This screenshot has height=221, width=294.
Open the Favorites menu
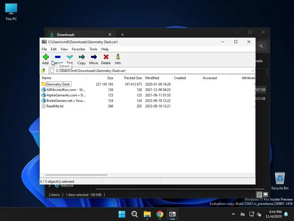pos(78,49)
